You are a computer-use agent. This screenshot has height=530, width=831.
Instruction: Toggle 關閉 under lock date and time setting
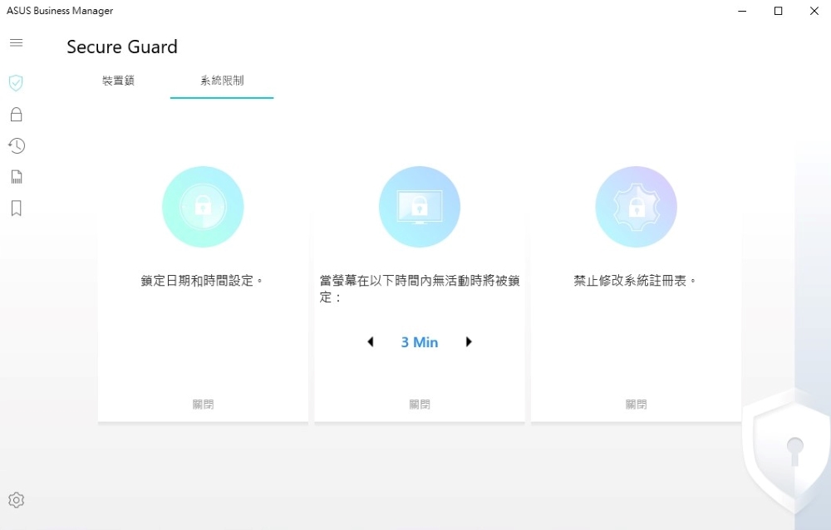coord(203,405)
